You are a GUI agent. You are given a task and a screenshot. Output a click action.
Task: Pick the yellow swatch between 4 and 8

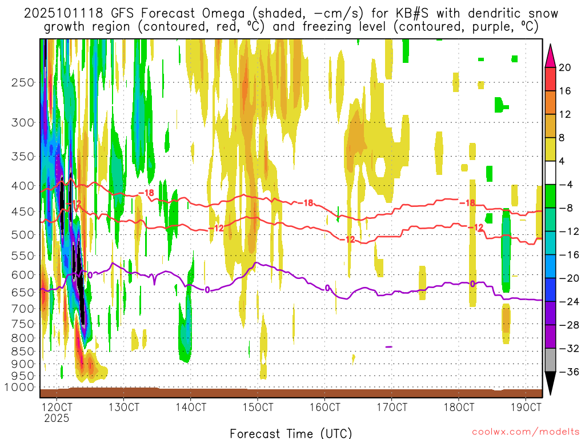(x=551, y=150)
